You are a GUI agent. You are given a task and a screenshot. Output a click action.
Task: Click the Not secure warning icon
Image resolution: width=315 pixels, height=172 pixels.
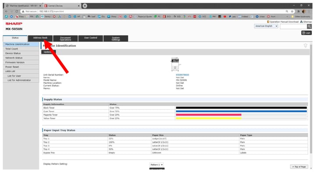[23, 11]
